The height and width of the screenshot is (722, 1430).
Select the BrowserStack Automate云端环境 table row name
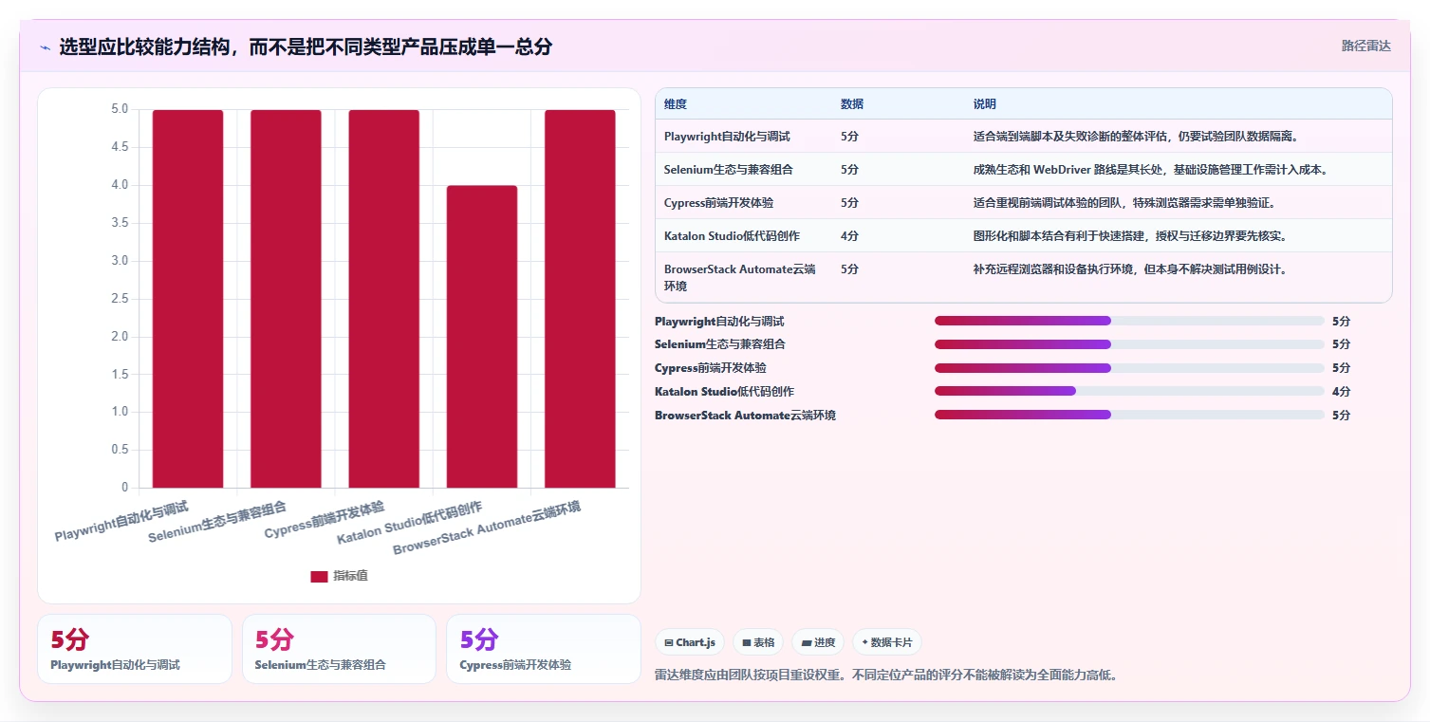[x=740, y=277]
